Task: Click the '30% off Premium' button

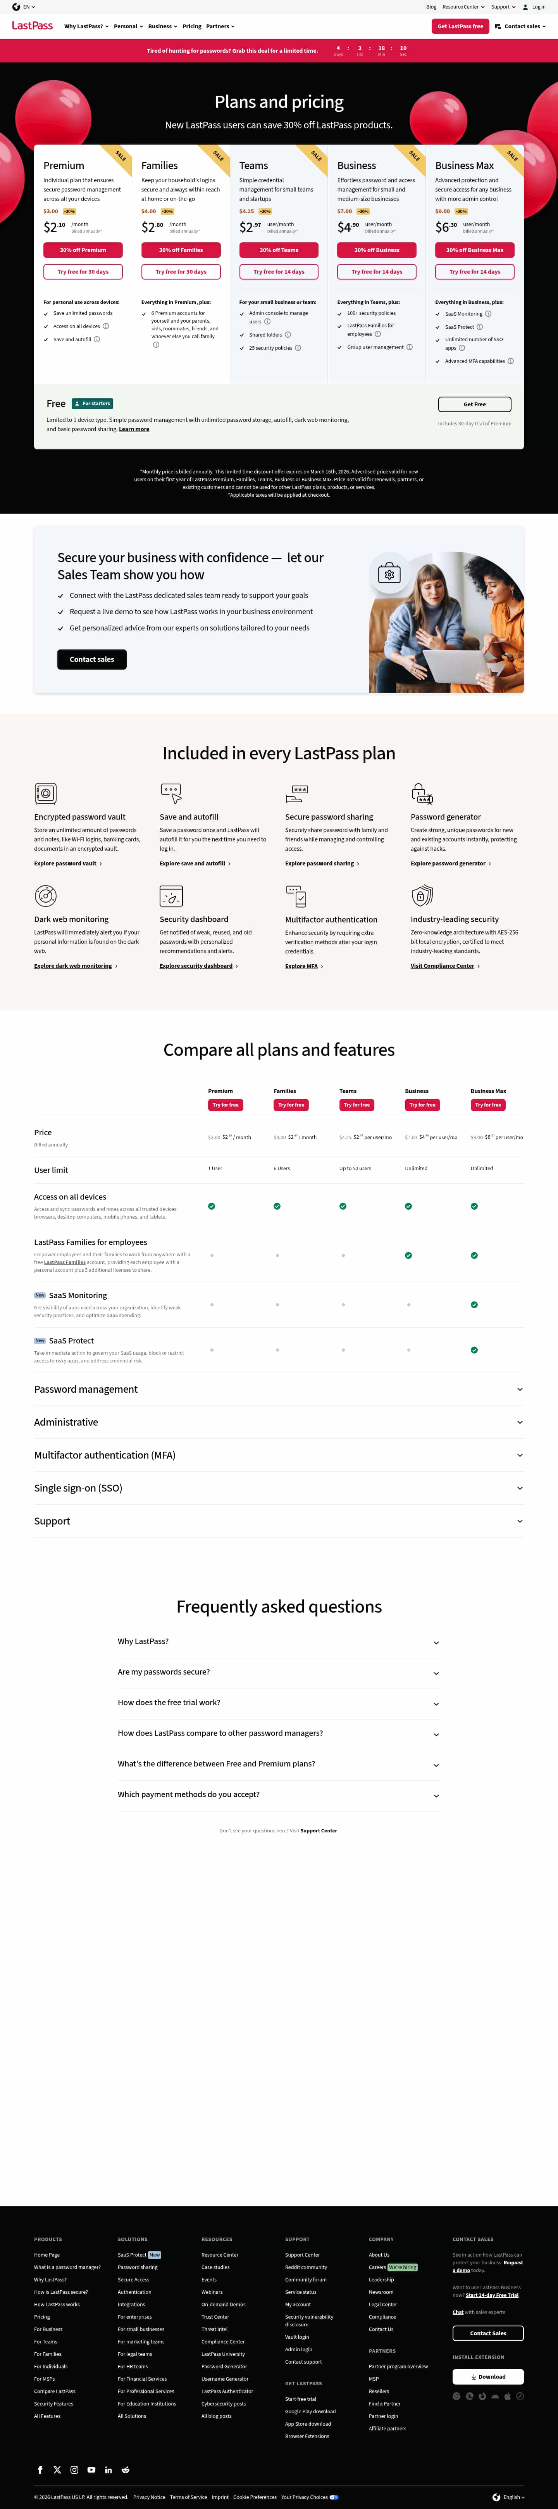Action: [x=83, y=250]
